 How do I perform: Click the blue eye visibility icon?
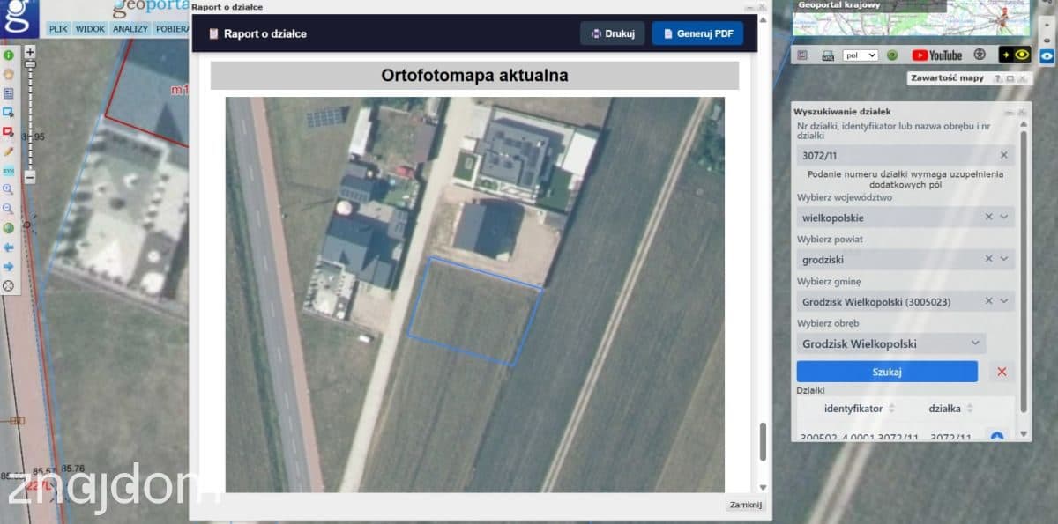(x=1047, y=55)
